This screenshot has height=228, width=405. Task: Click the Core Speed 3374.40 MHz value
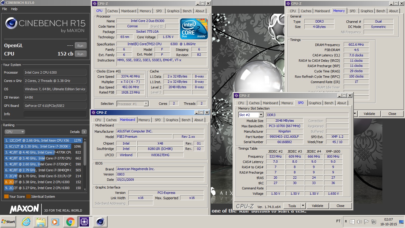pyautogui.click(x=130, y=76)
